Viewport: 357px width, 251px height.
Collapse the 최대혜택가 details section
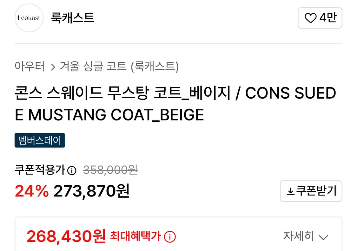pos(306,236)
